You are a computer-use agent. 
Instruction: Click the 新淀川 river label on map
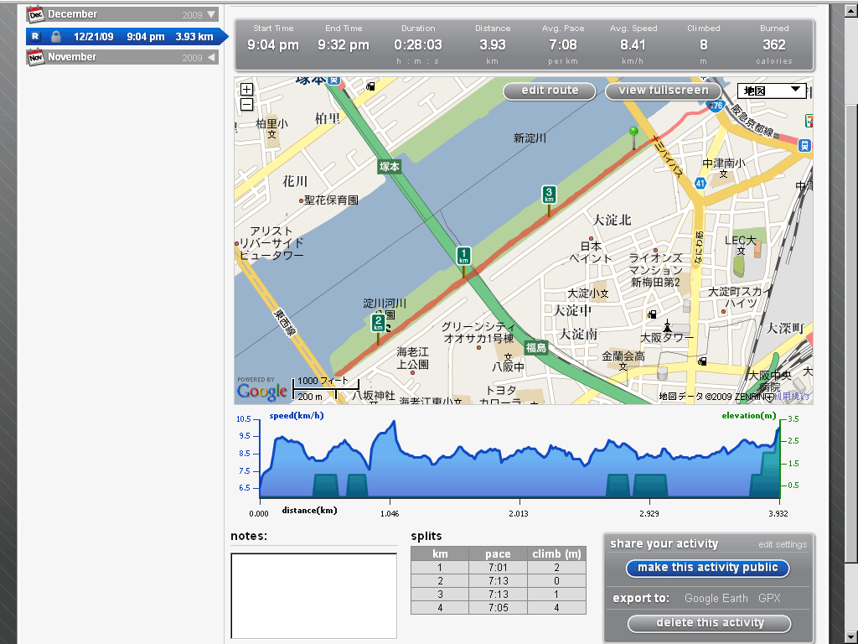(x=530, y=138)
